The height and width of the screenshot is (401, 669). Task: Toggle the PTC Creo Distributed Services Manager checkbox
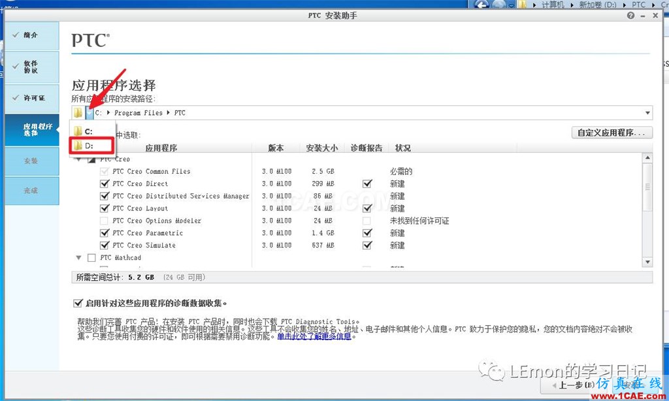pyautogui.click(x=104, y=196)
